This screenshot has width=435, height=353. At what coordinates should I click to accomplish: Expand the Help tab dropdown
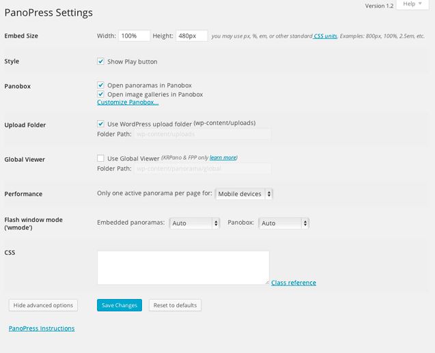click(x=412, y=4)
